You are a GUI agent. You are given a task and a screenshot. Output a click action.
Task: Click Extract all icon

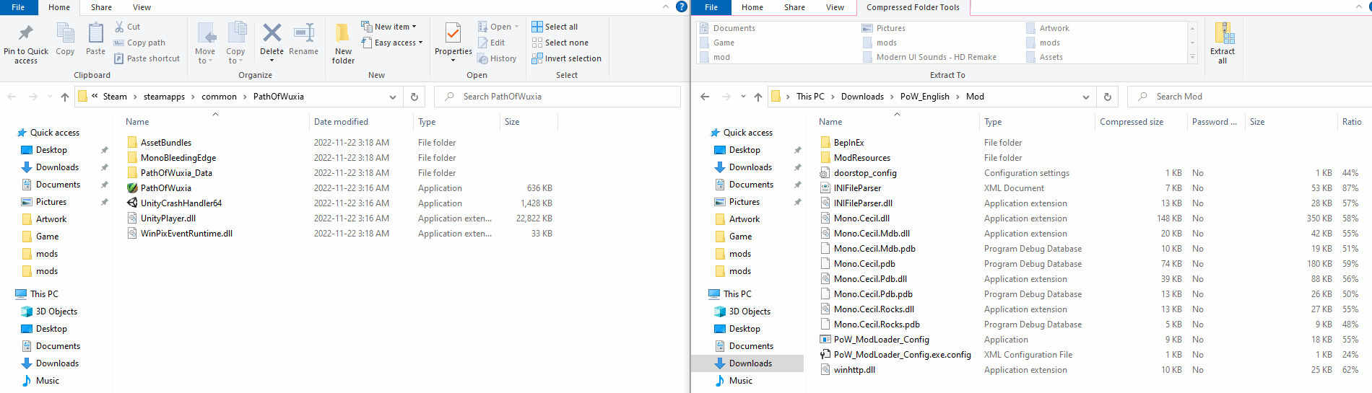click(1223, 34)
